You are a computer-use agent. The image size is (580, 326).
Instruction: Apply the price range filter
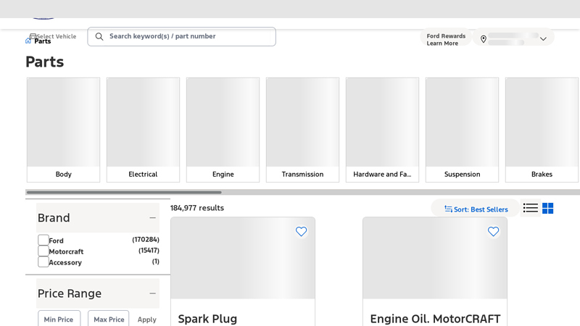(147, 319)
